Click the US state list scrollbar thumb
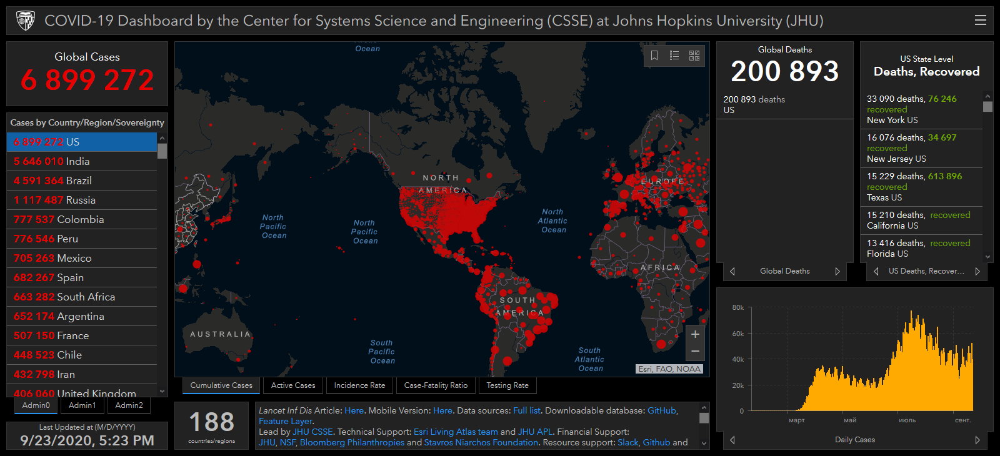 pos(987,107)
